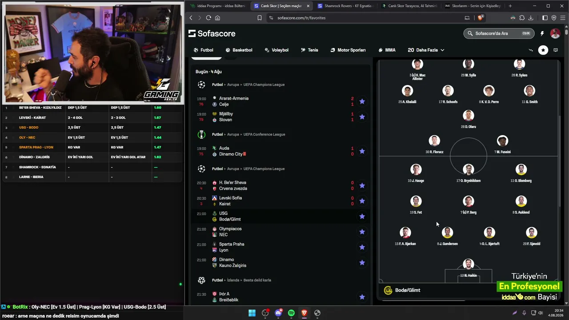Open the Tenis sports tab

(x=309, y=50)
